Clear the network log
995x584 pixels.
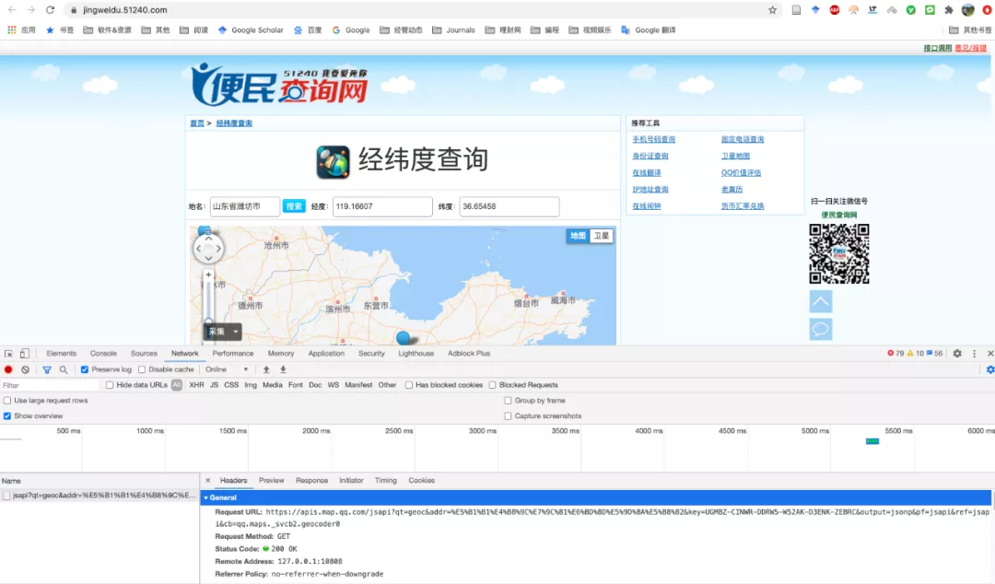coord(25,369)
